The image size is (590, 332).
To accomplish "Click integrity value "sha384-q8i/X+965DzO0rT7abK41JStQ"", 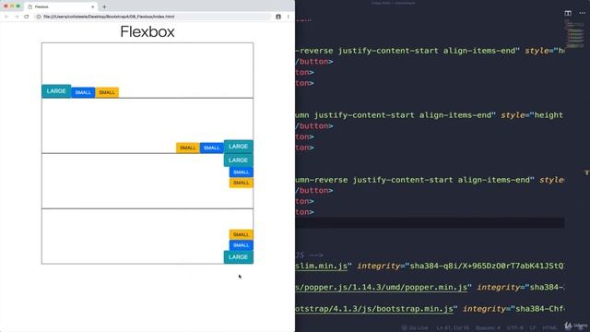I will tap(486, 267).
